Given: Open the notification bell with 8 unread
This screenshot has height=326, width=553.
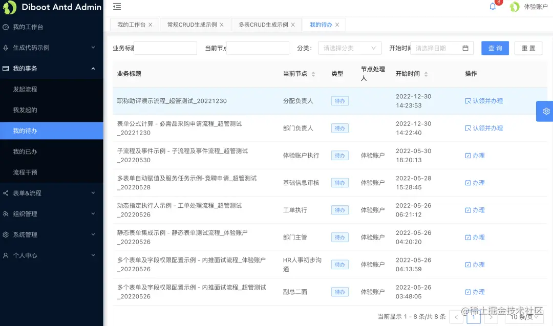Looking at the screenshot, I should click(x=492, y=7).
